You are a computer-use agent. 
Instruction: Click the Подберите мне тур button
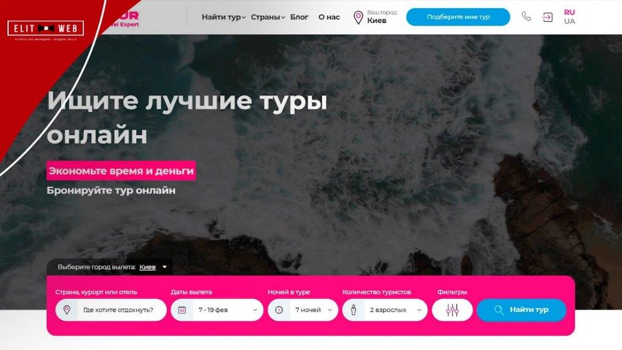tap(458, 17)
